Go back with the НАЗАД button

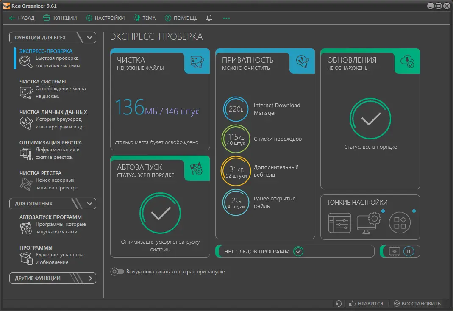(x=22, y=18)
